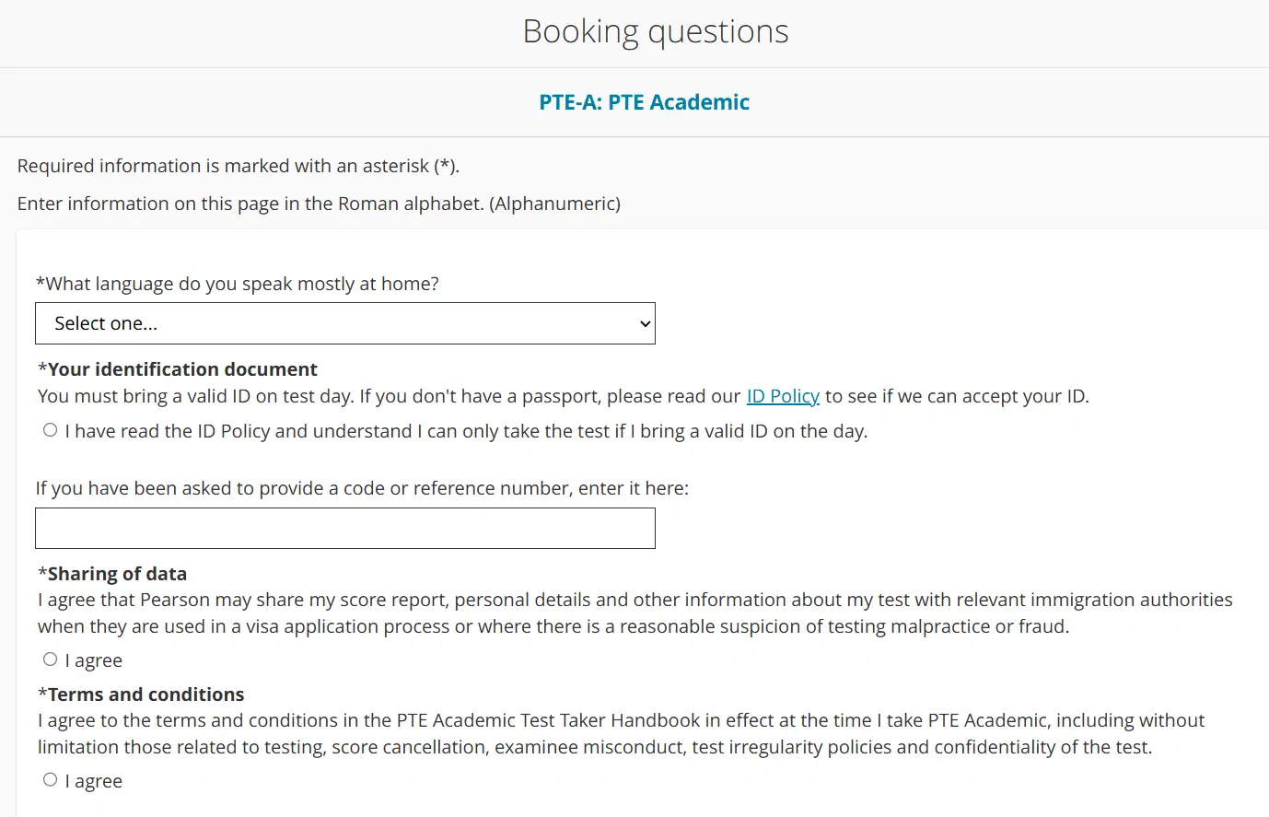
Task: Click the dropdown chevron on the language selector
Action: pos(644,323)
